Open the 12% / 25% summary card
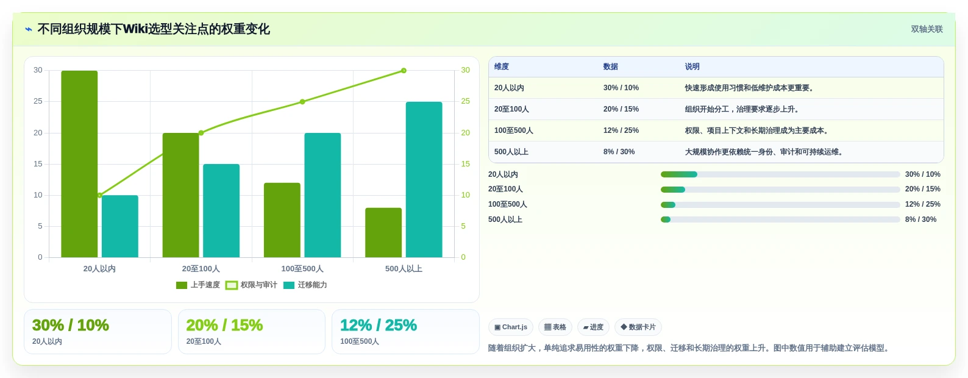 click(405, 332)
